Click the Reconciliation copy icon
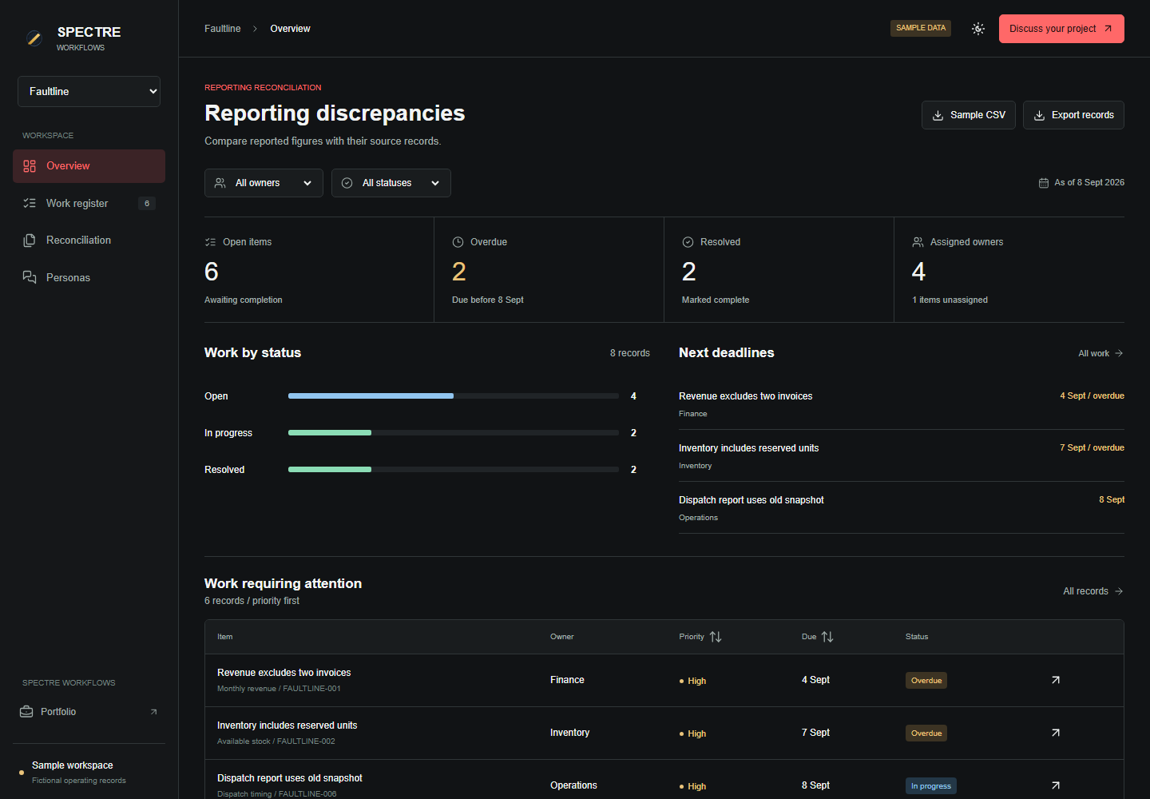The image size is (1150, 799). (30, 240)
